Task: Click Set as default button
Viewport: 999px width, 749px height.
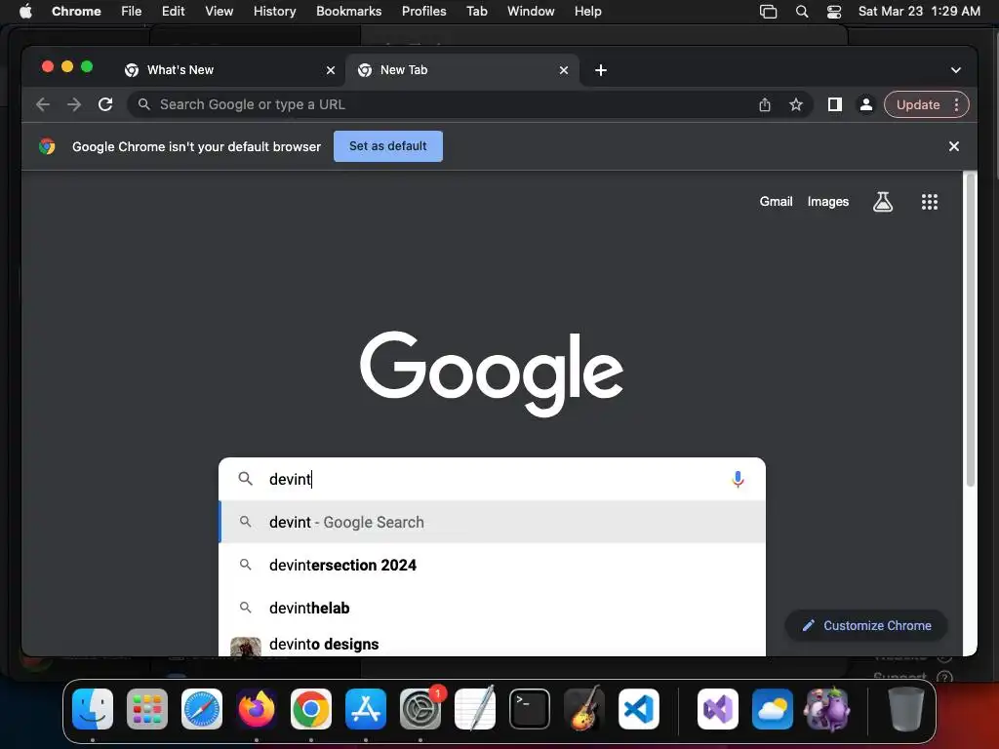Action: pyautogui.click(x=388, y=146)
